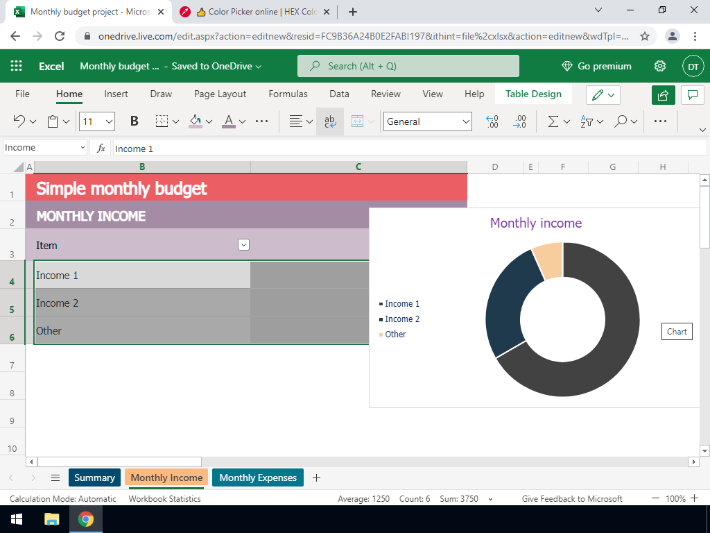The image size is (710, 533).
Task: Open the General number format dropdown
Action: coord(466,121)
